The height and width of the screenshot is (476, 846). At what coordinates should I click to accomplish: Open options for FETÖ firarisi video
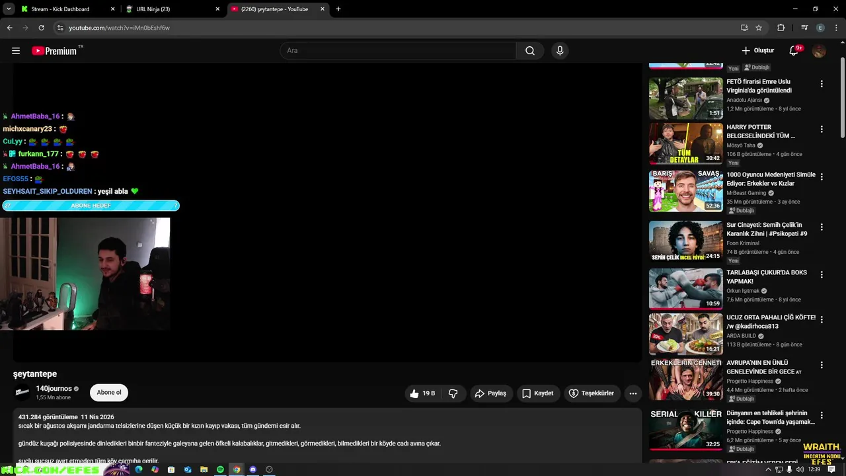click(822, 84)
